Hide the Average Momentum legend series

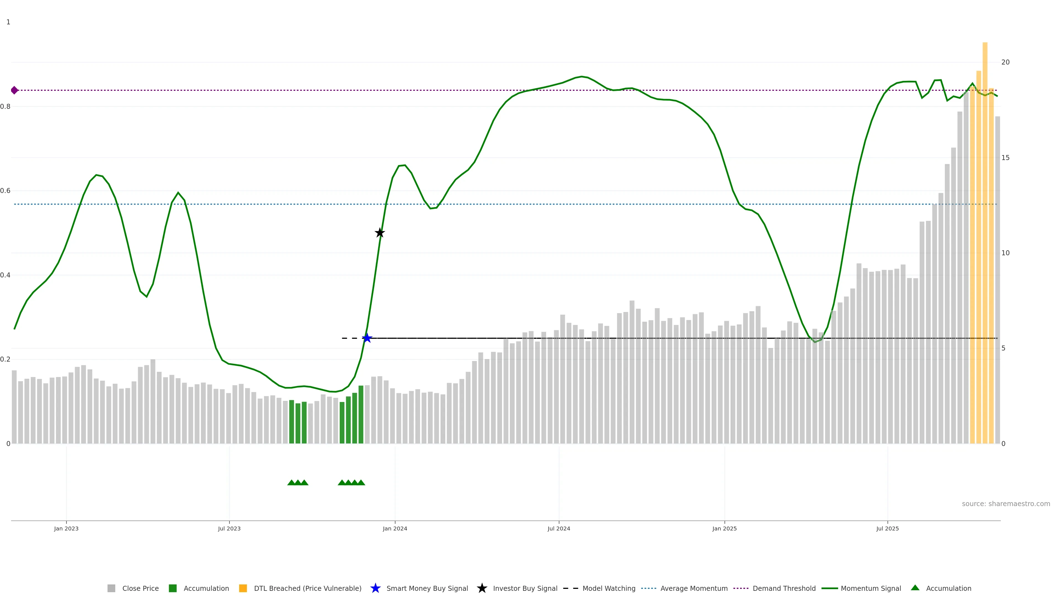coord(694,588)
